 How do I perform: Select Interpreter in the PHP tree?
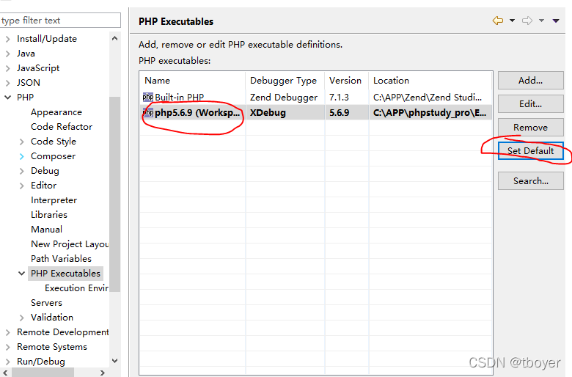click(54, 200)
